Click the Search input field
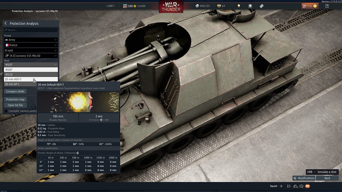 pyautogui.click(x=31, y=30)
